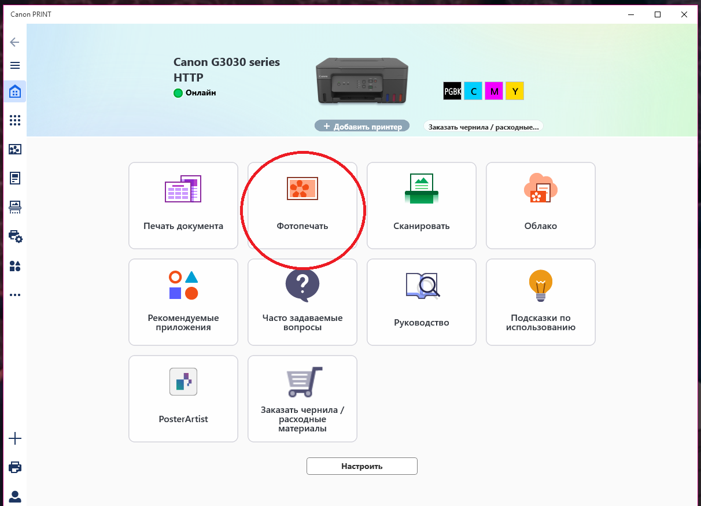Open the user account icon
Image resolution: width=701 pixels, height=506 pixels.
pyautogui.click(x=15, y=496)
